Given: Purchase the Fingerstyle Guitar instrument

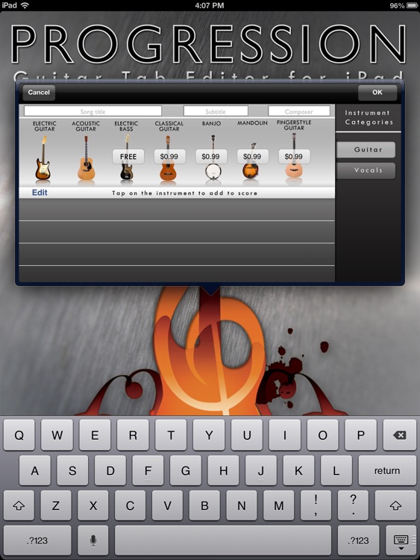Looking at the screenshot, I should [294, 157].
